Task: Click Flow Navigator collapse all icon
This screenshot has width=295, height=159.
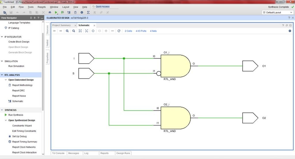Action: click(x=31, y=18)
